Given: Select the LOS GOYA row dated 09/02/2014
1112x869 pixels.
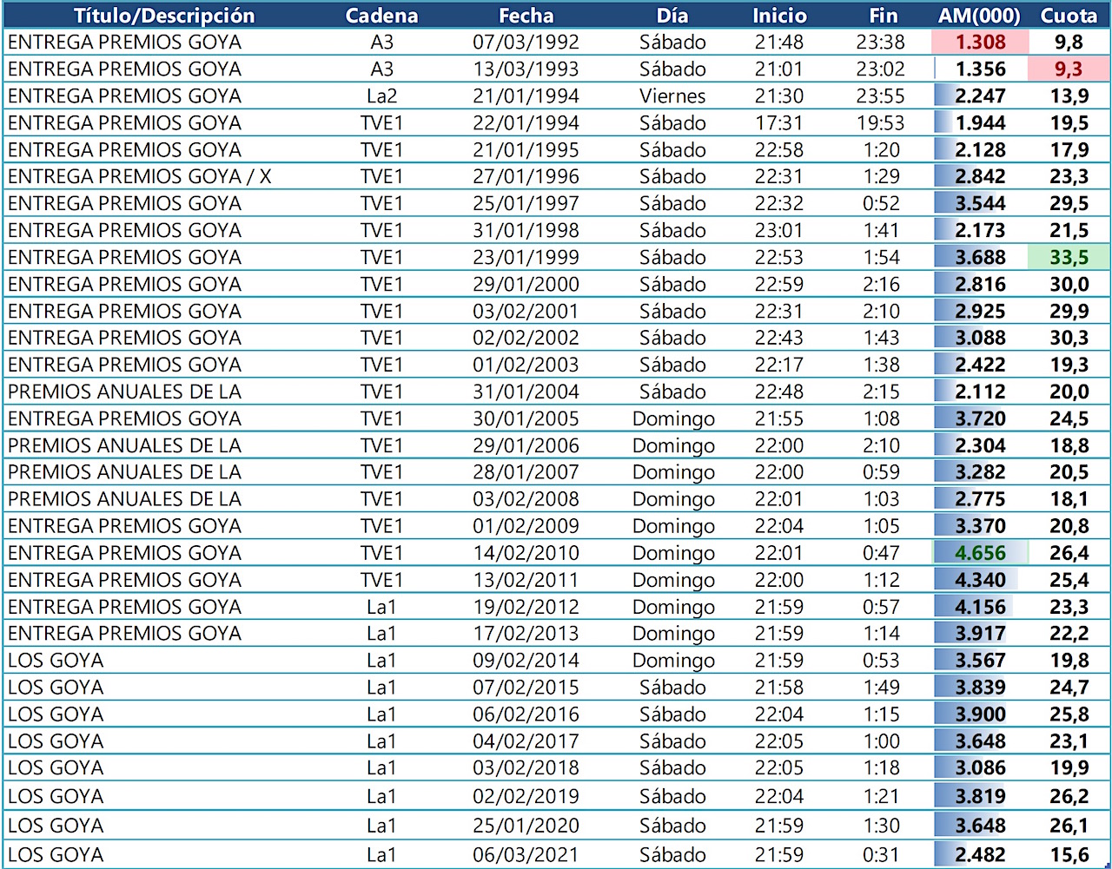Looking at the screenshot, I should pyautogui.click(x=556, y=661).
